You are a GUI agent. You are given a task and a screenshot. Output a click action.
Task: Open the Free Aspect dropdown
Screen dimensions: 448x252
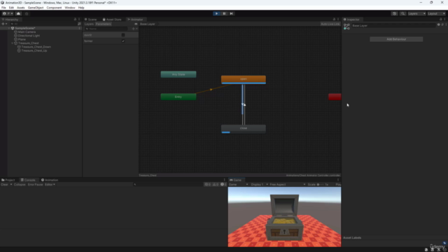point(287,185)
